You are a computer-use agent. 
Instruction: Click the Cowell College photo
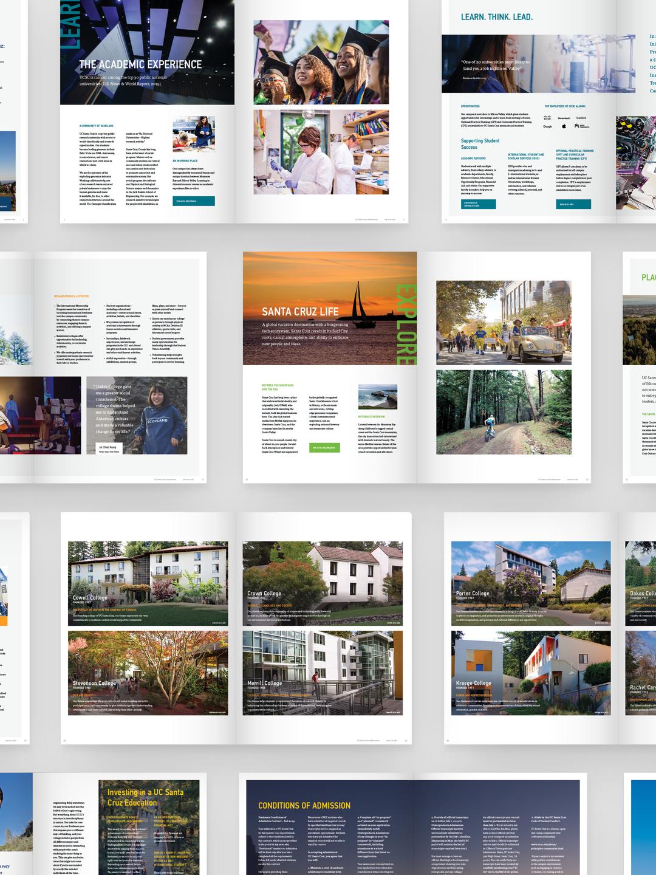pos(148,583)
